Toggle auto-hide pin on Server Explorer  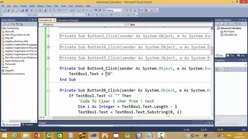[x=33, y=20]
